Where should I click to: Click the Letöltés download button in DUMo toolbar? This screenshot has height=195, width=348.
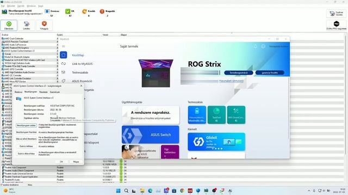pos(27,25)
